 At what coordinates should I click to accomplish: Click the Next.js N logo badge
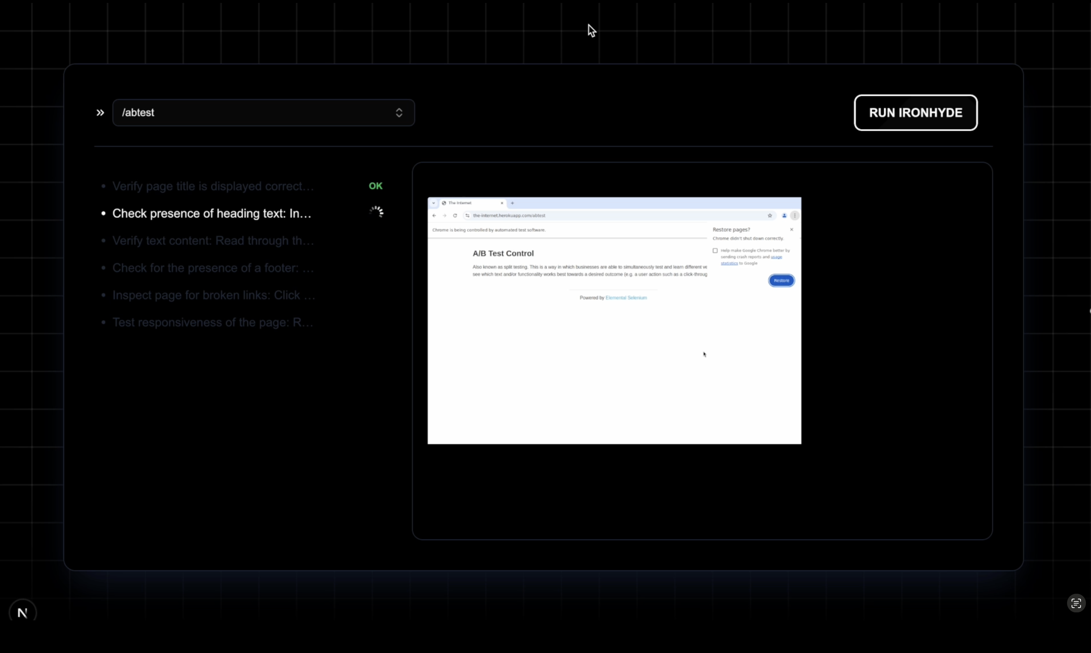pos(23,612)
